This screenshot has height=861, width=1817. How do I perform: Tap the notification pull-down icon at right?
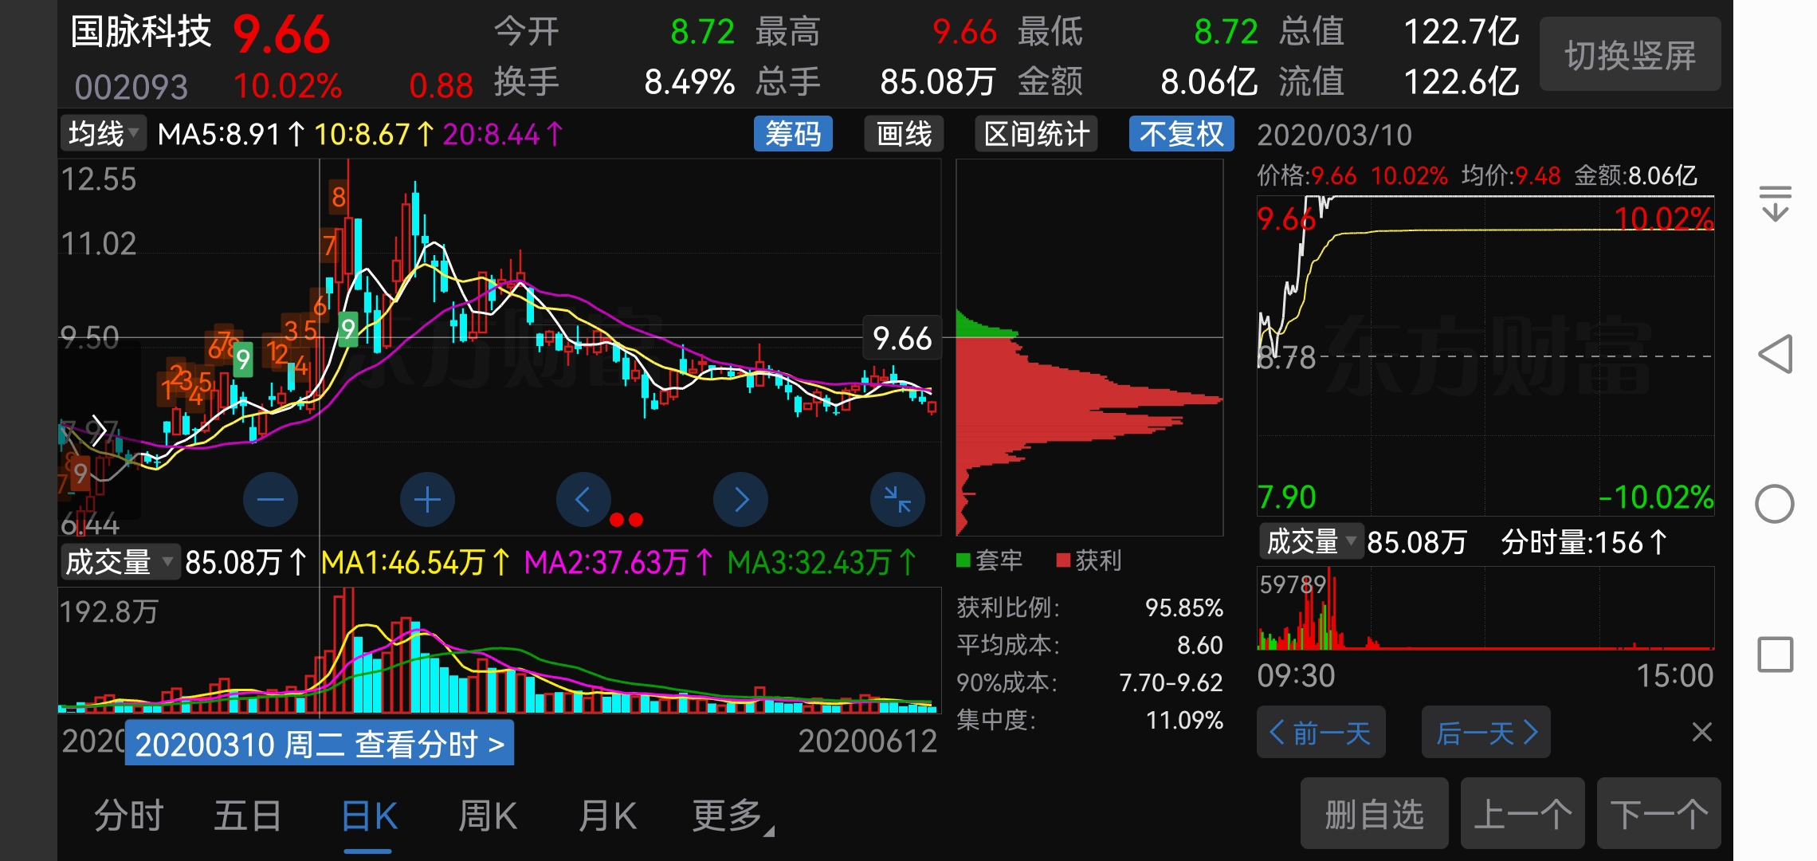pos(1775,203)
